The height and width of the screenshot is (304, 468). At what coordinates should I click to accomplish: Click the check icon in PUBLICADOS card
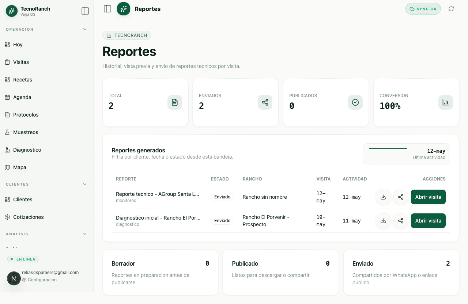pos(355,102)
